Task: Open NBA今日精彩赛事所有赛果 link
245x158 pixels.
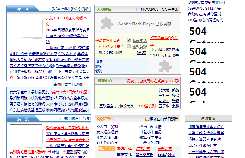Action: pyautogui.click(x=68, y=30)
